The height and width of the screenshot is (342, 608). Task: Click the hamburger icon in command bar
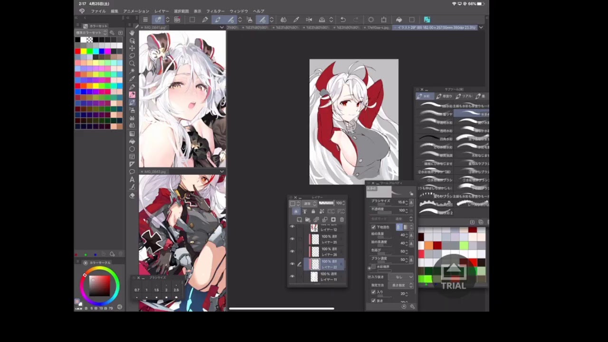point(145,19)
